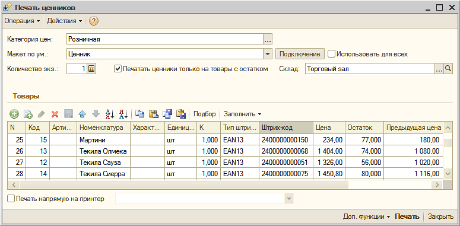Click the Печать button
This screenshot has width=460, height=226.
point(407,217)
